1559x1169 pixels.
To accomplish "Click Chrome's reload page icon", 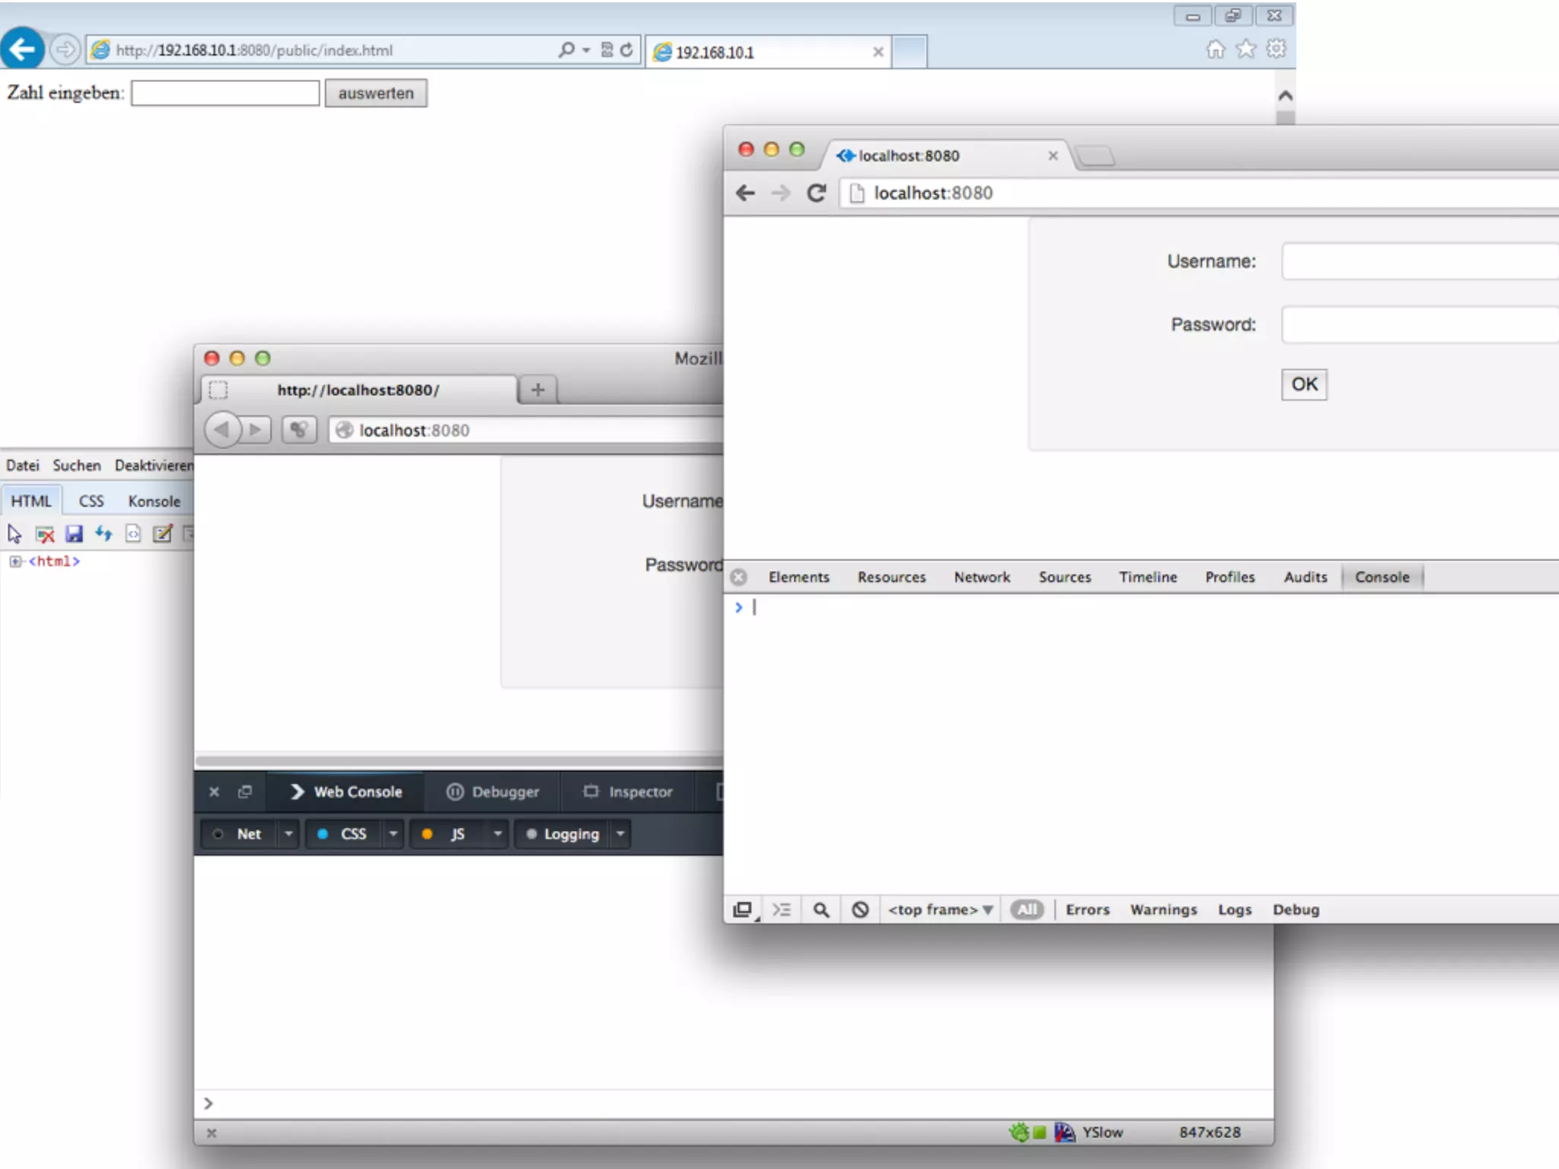I will point(816,193).
